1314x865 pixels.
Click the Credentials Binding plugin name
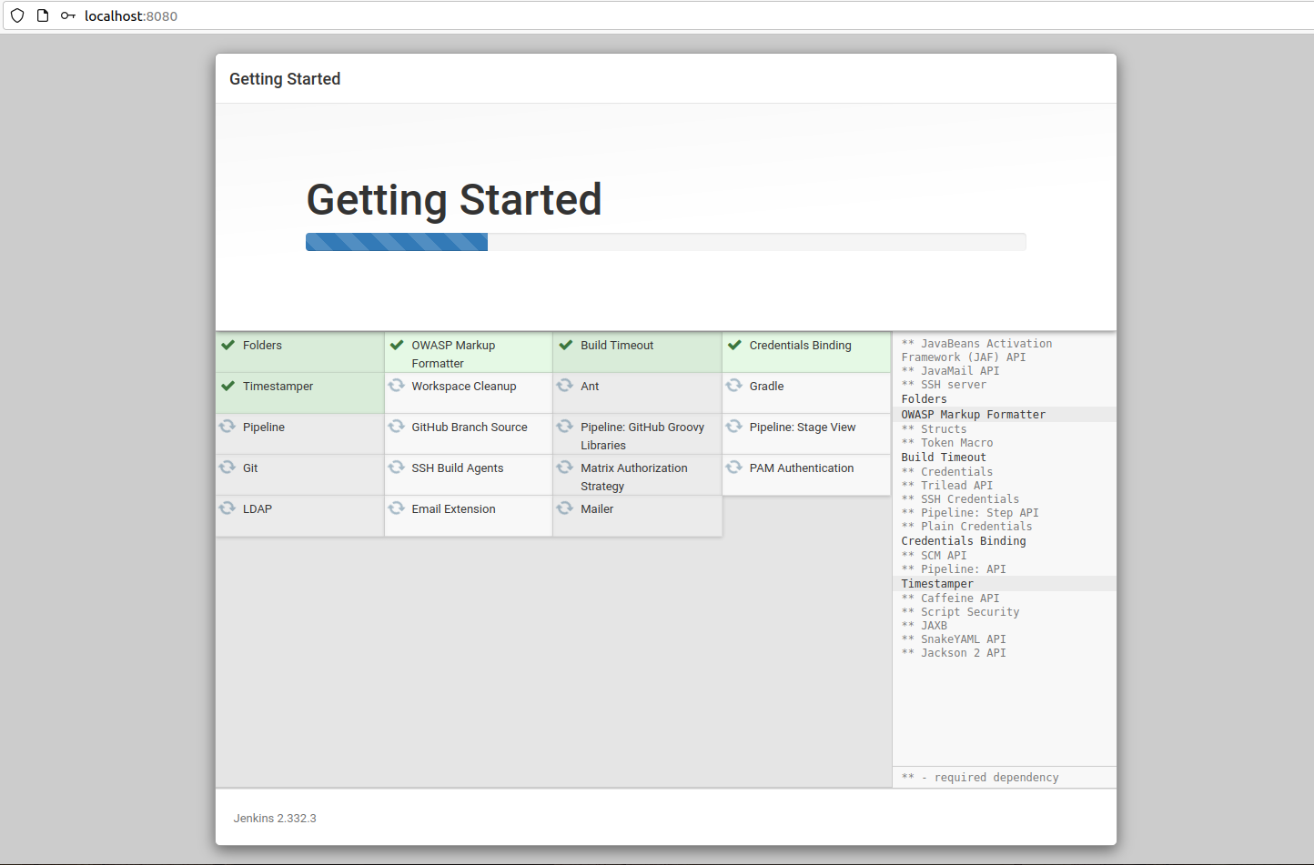tap(801, 346)
